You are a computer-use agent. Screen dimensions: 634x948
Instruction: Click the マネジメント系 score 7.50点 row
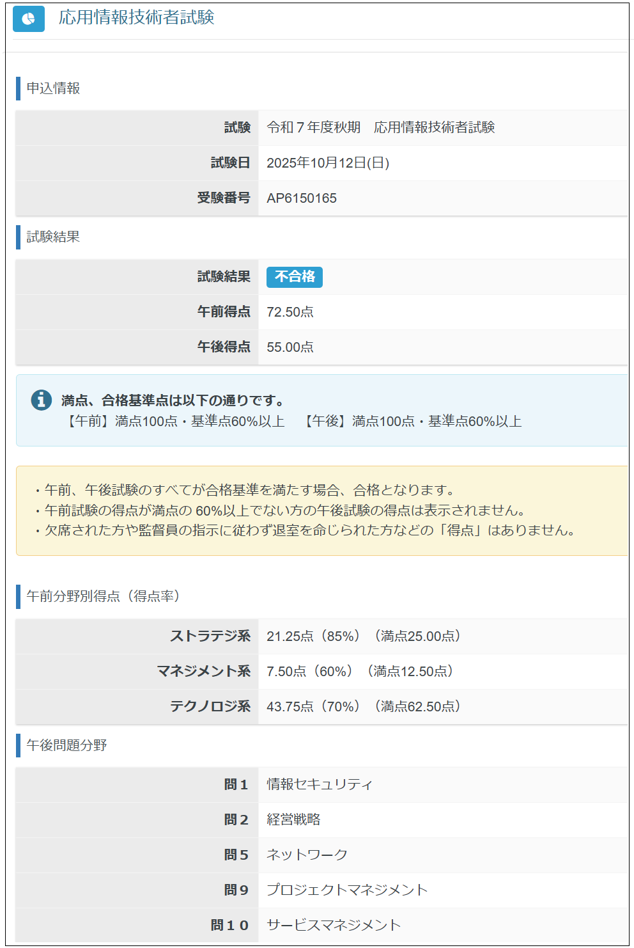(360, 672)
